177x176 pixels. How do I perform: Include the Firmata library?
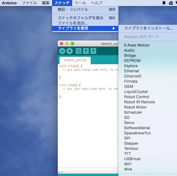148,81
